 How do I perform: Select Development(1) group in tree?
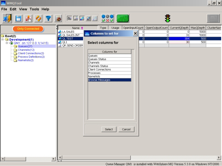pos(21,40)
